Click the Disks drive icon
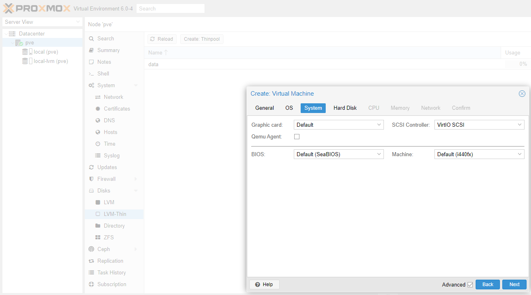531x295 pixels. point(91,191)
